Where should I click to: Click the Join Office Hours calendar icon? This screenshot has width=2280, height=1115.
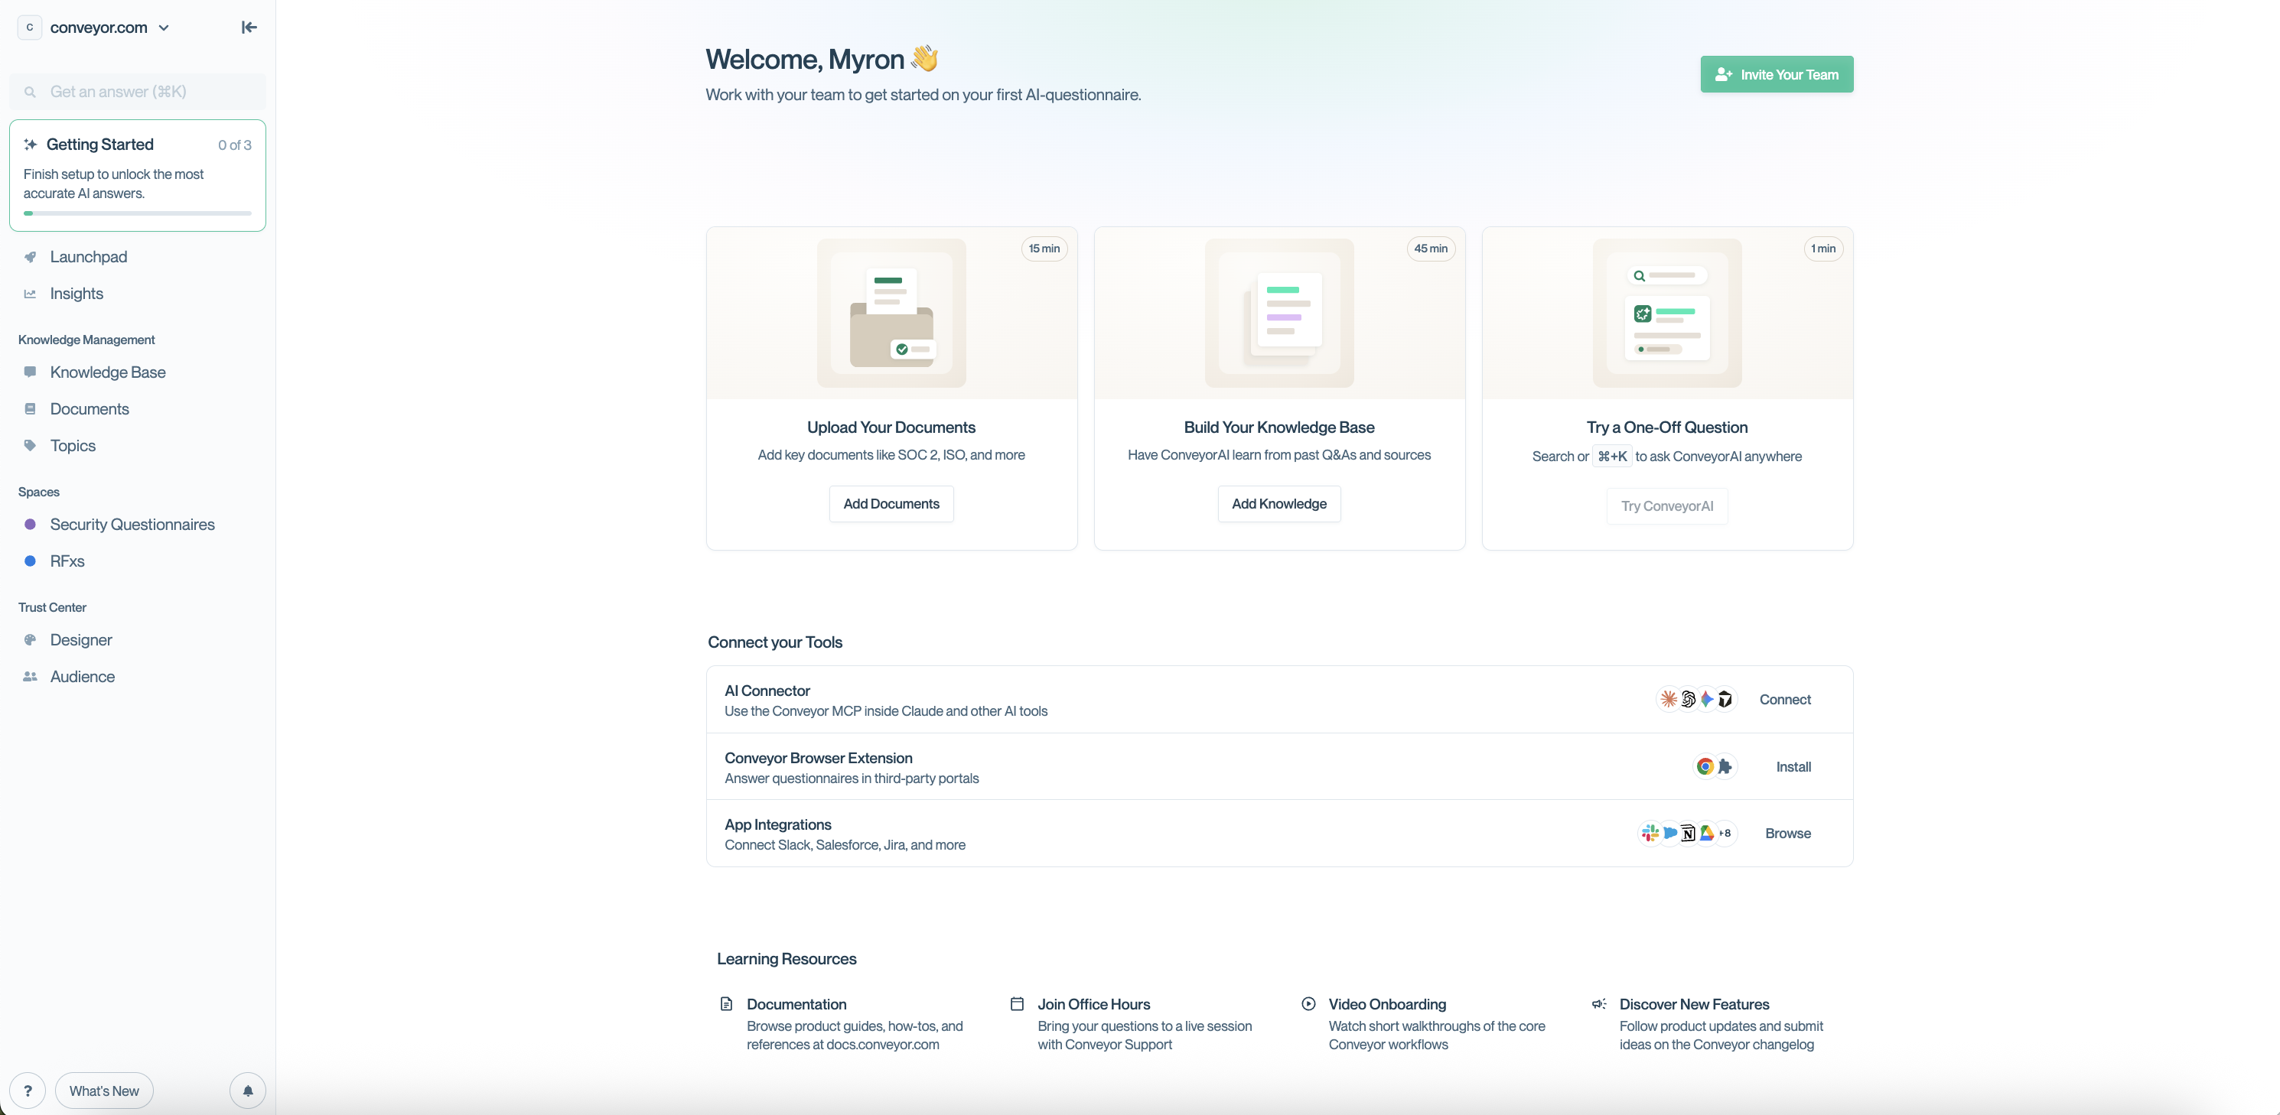click(1017, 1003)
